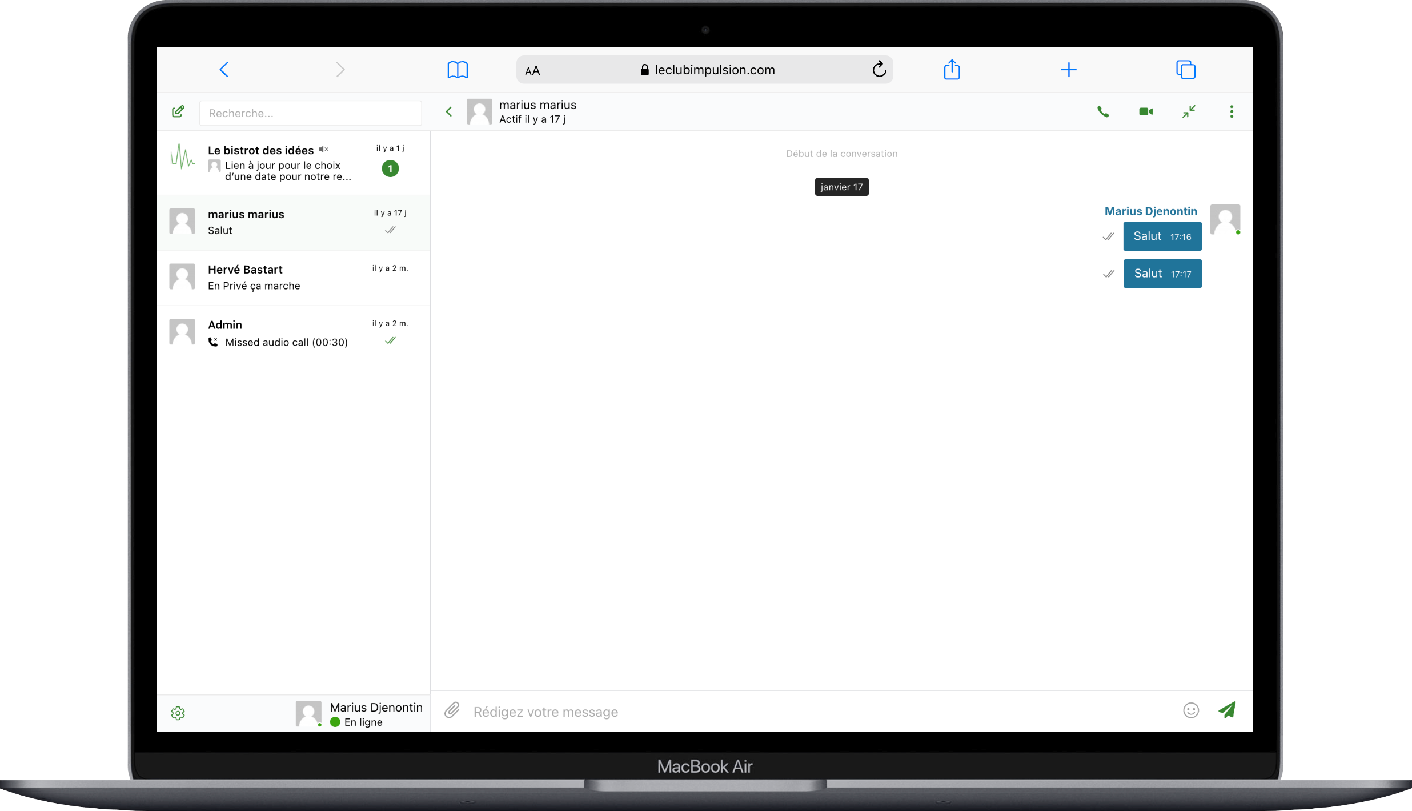Click Début de la conversation text

[x=841, y=154]
